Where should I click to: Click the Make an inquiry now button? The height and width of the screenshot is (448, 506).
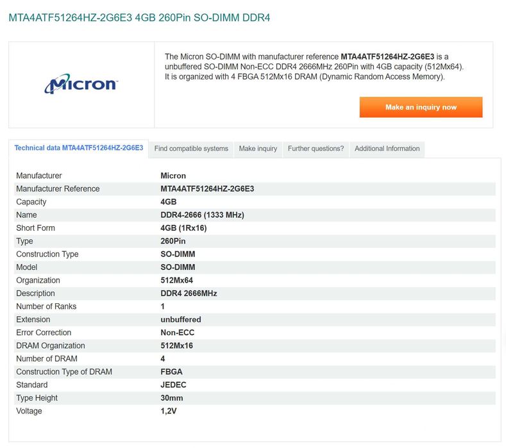click(421, 107)
